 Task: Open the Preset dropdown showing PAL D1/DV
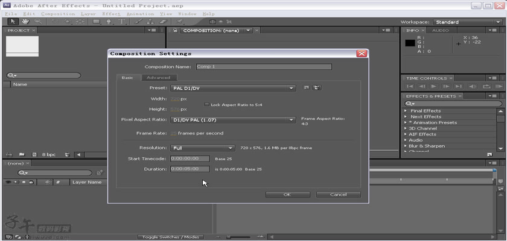tap(233, 88)
